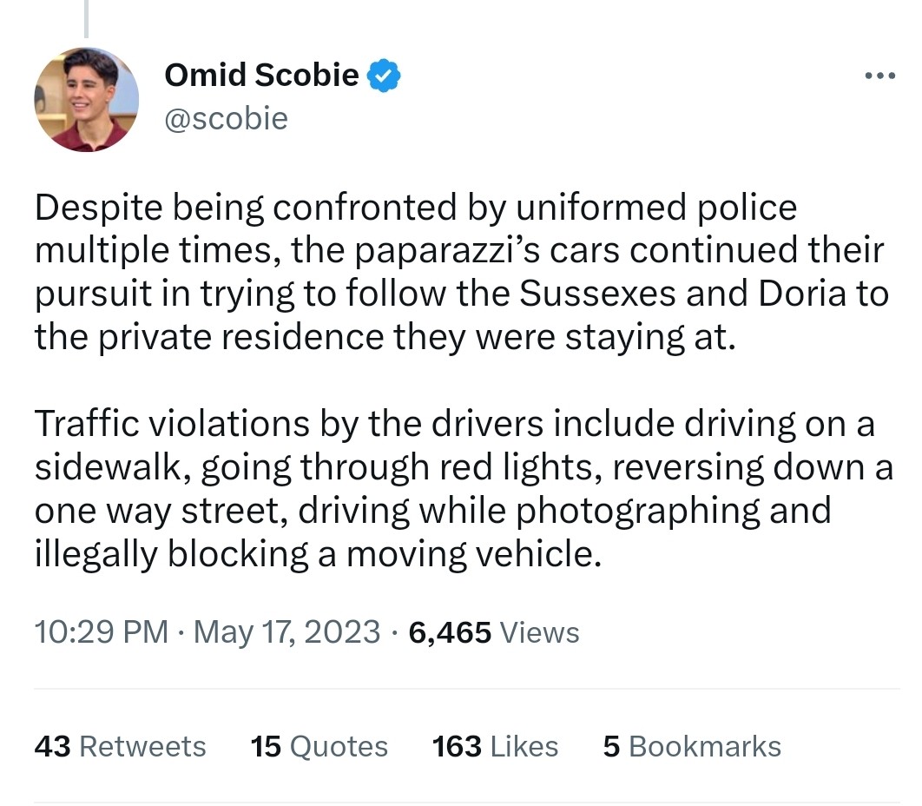View the 43 Retweets list
Viewport: 922px width, 806px height.
click(120, 746)
